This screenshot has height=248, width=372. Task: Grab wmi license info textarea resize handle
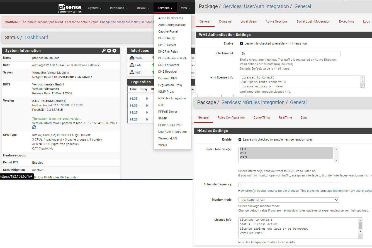pos(363,87)
